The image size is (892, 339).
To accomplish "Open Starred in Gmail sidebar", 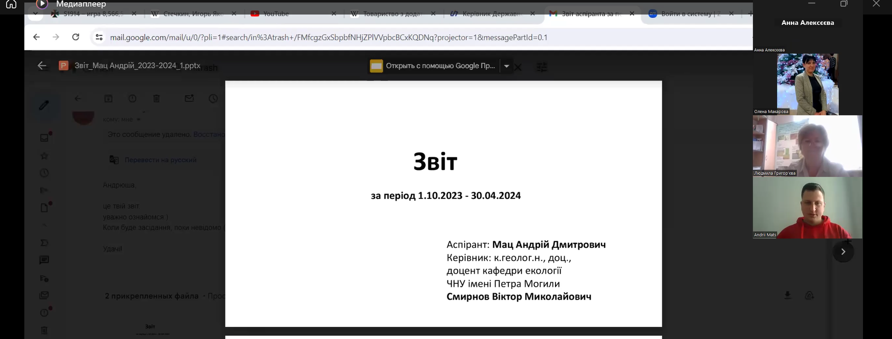I will click(x=44, y=155).
